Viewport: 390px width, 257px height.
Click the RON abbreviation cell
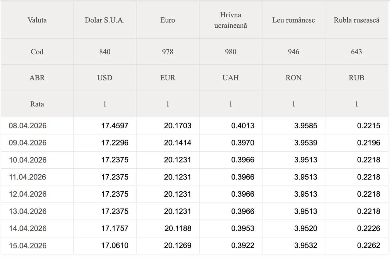click(293, 78)
